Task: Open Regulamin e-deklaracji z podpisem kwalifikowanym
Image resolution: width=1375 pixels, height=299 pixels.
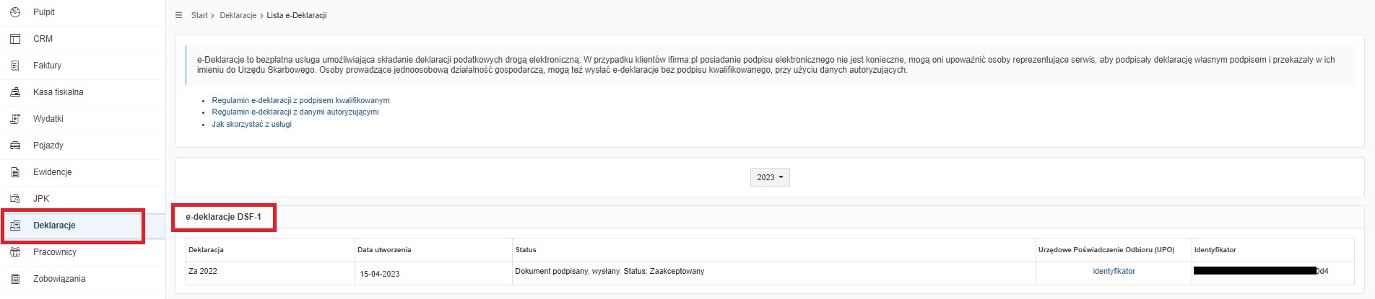Action: pos(300,100)
